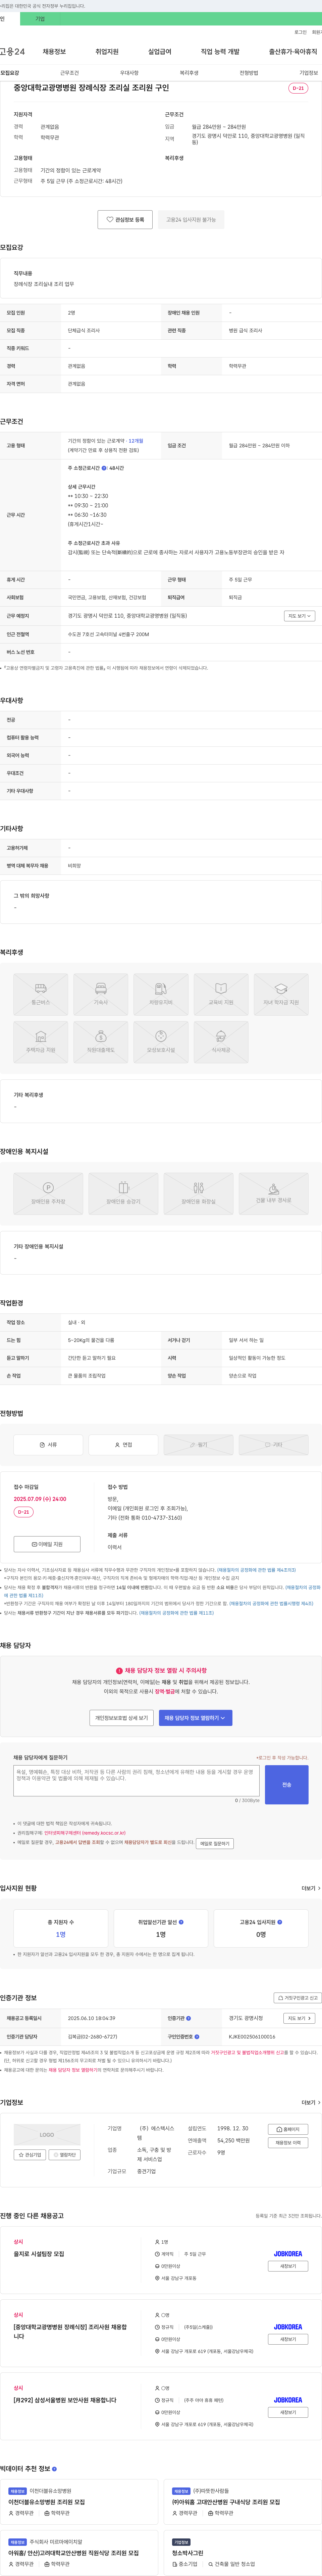Switch to the 복리후생 tab
Image resolution: width=322 pixels, height=2576 pixels.
[189, 73]
